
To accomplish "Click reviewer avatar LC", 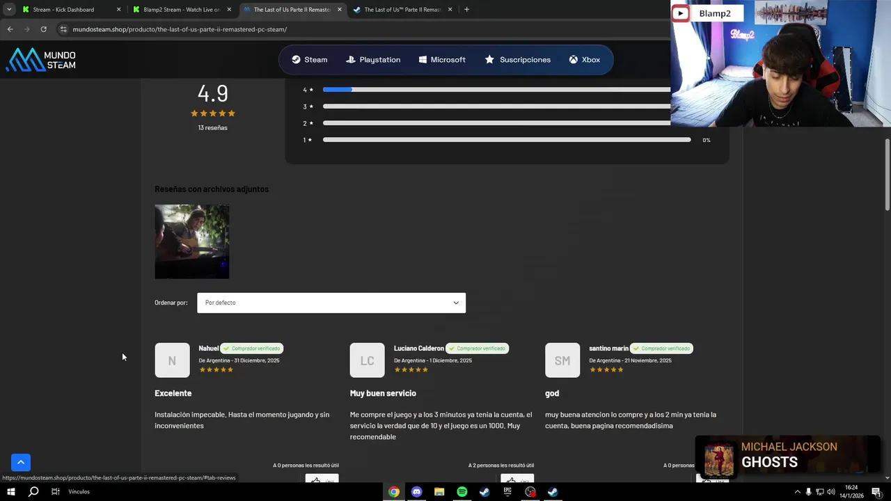I will [x=367, y=360].
